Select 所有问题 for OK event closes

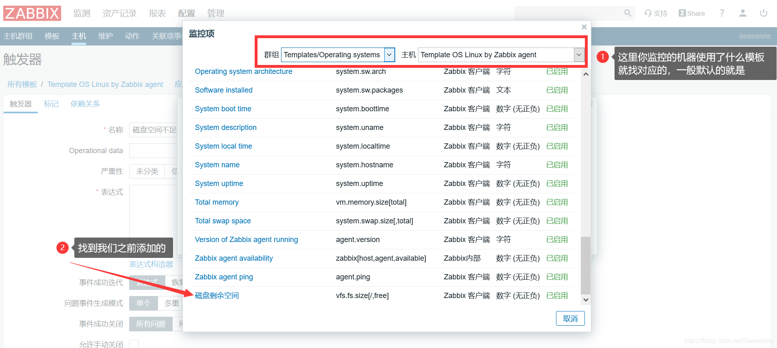[x=151, y=324]
